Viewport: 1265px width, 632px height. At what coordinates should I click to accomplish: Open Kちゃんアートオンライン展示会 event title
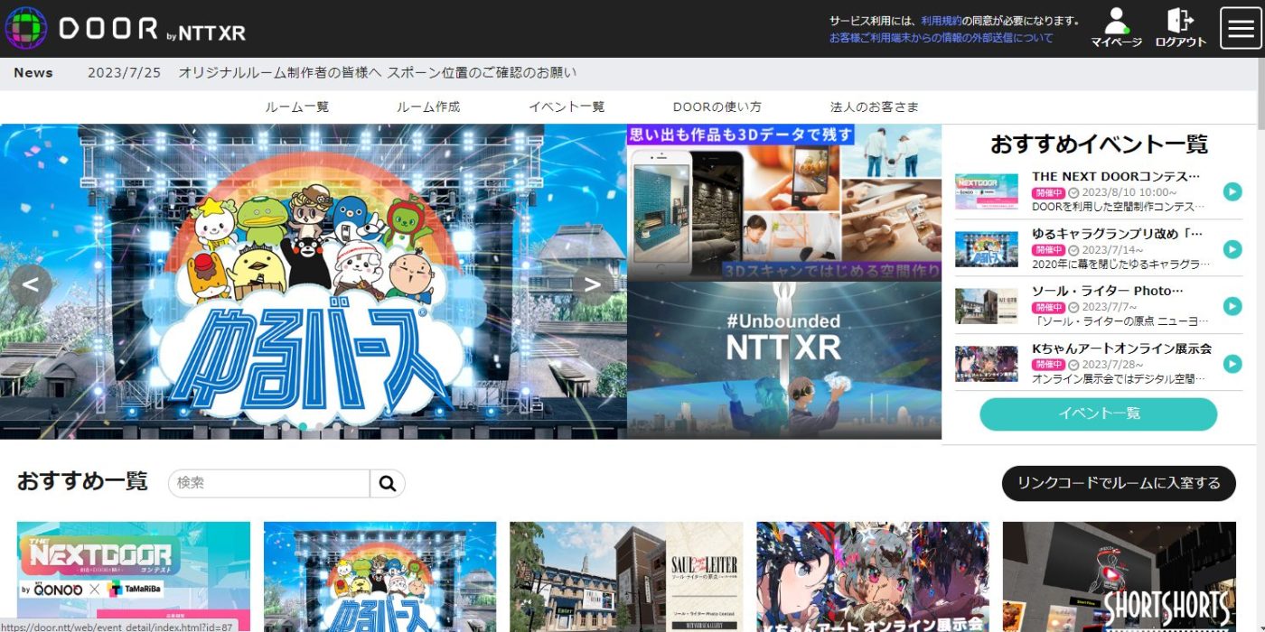[1122, 349]
